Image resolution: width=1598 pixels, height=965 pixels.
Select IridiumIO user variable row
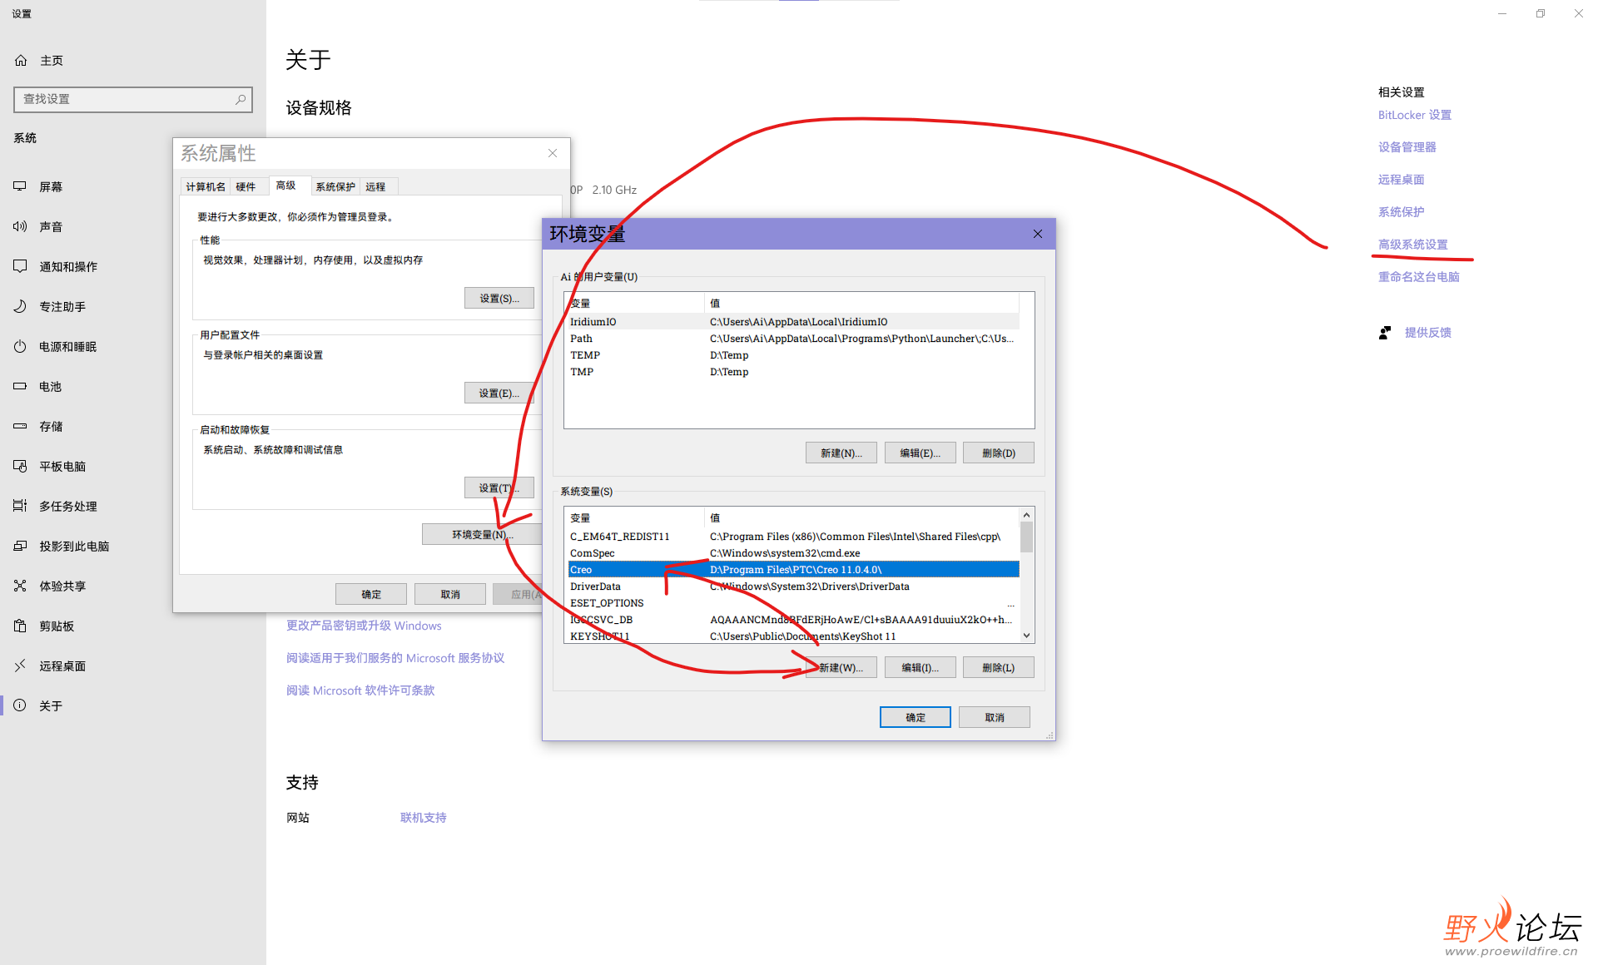coord(793,321)
